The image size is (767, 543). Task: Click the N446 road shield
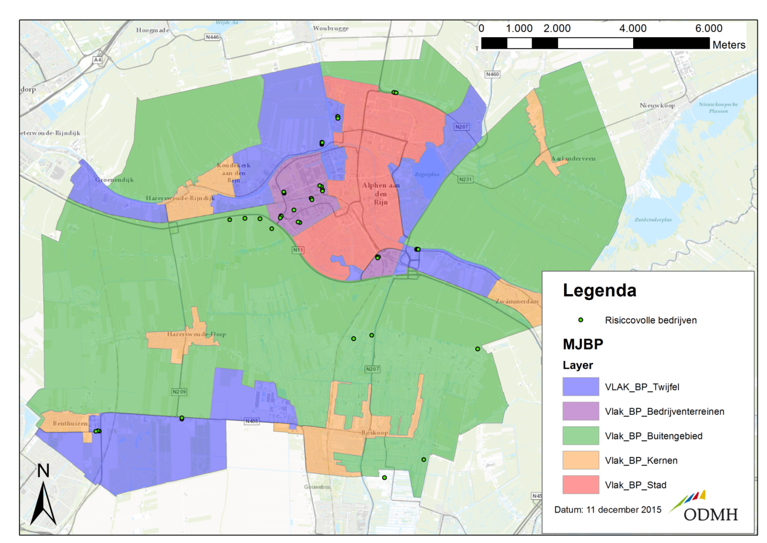212,37
